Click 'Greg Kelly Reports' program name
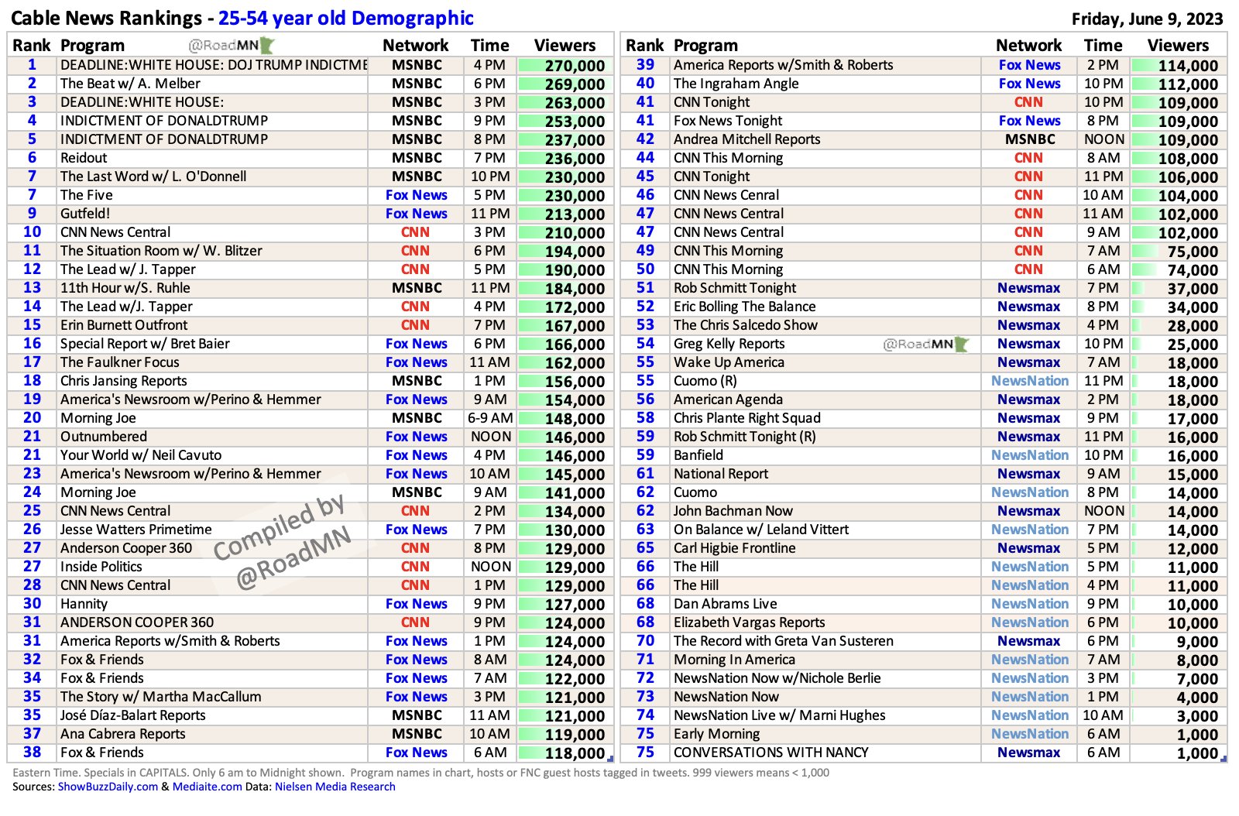 coord(729,344)
